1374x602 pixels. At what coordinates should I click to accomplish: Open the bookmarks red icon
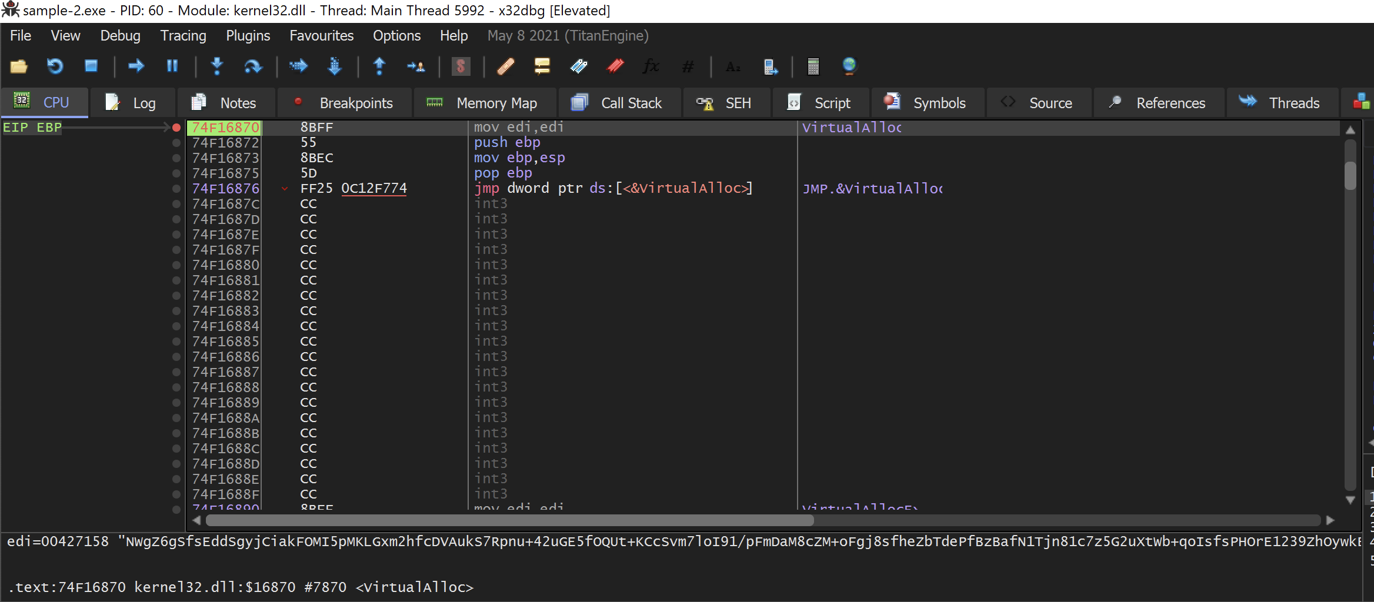pyautogui.click(x=615, y=66)
